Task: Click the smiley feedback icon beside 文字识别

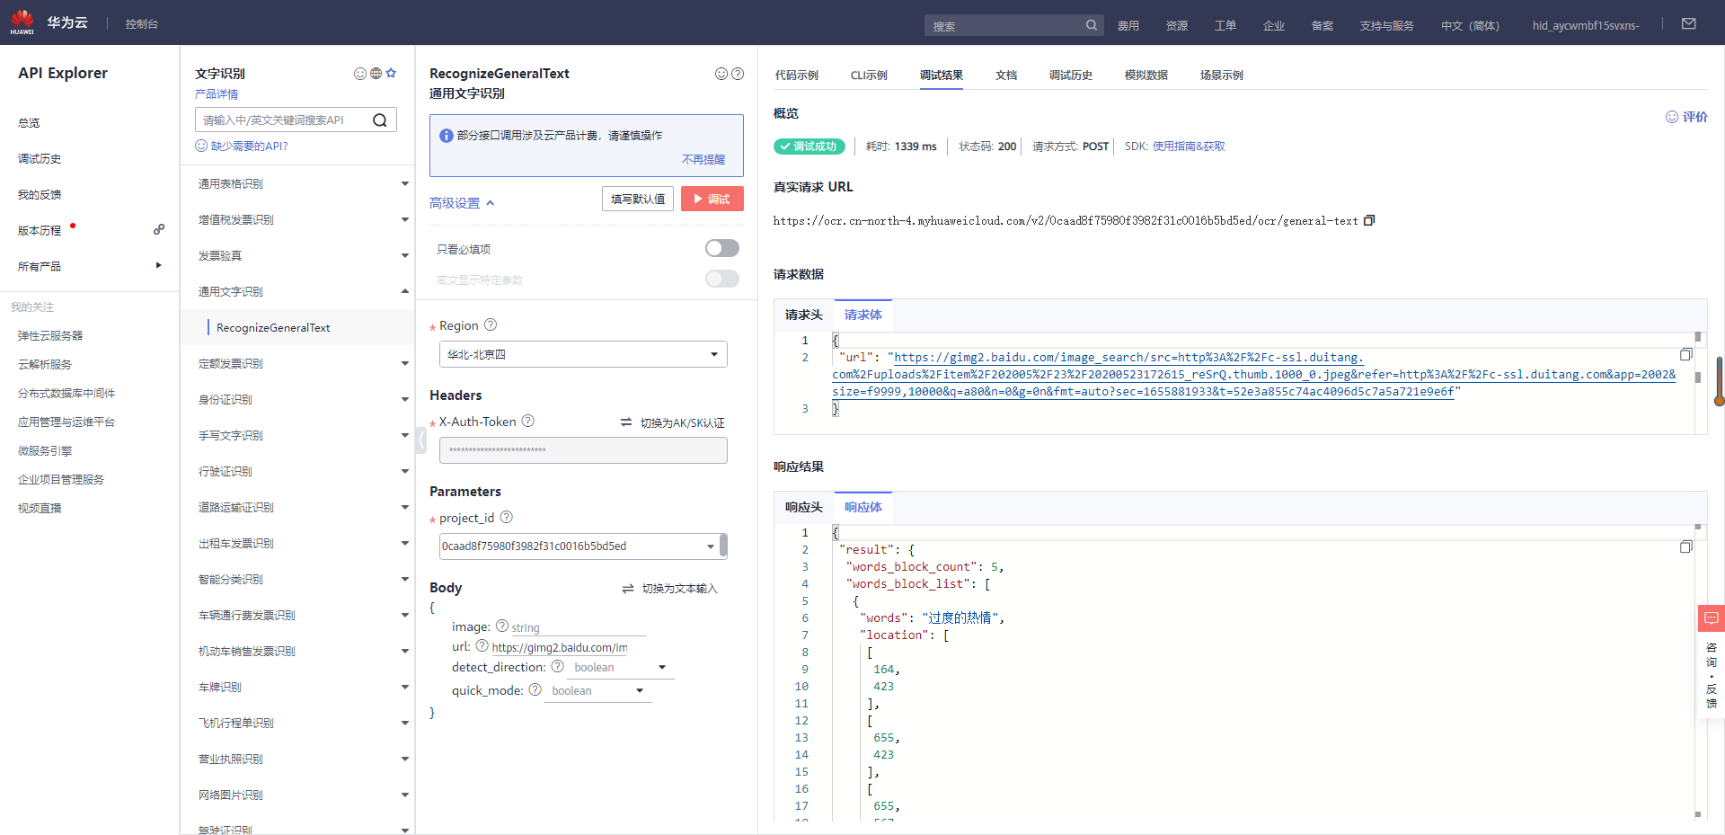Action: [360, 74]
